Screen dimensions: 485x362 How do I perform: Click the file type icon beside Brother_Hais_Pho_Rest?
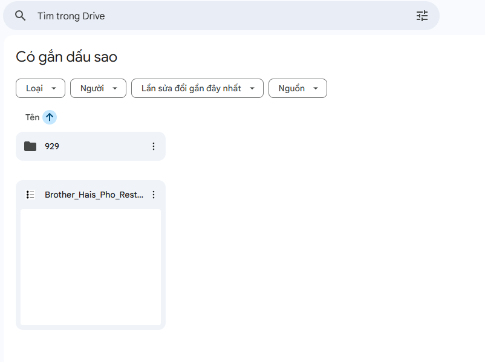click(x=30, y=195)
